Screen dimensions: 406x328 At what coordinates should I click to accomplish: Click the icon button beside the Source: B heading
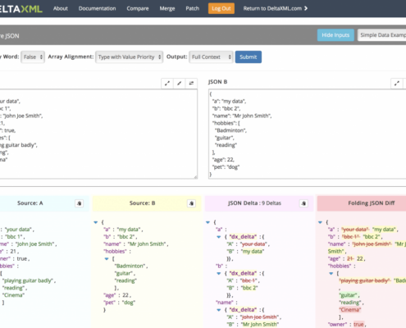(191, 203)
